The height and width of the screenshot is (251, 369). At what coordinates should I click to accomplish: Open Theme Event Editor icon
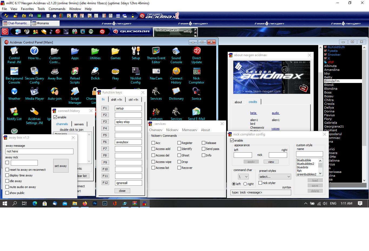[x=156, y=55]
